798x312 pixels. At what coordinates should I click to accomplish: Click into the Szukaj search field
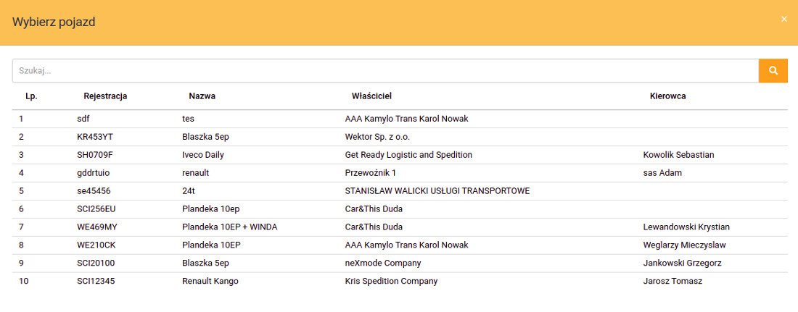(x=384, y=71)
